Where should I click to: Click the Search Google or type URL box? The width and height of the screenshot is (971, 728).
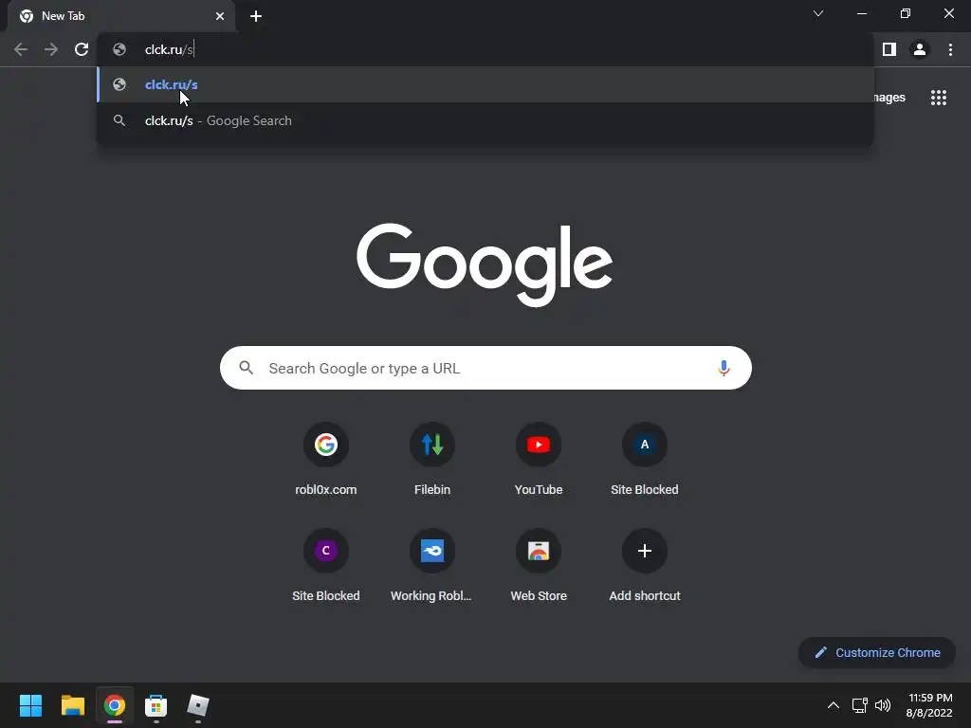tap(485, 369)
